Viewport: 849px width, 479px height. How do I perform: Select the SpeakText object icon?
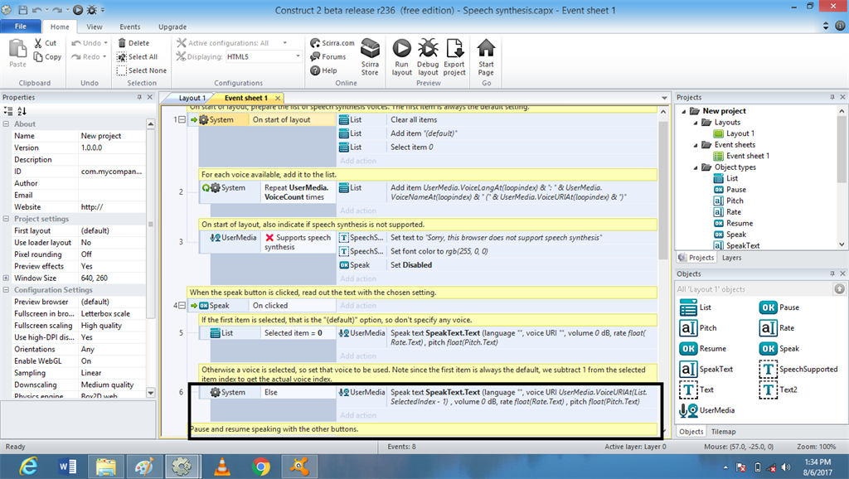pyautogui.click(x=688, y=369)
